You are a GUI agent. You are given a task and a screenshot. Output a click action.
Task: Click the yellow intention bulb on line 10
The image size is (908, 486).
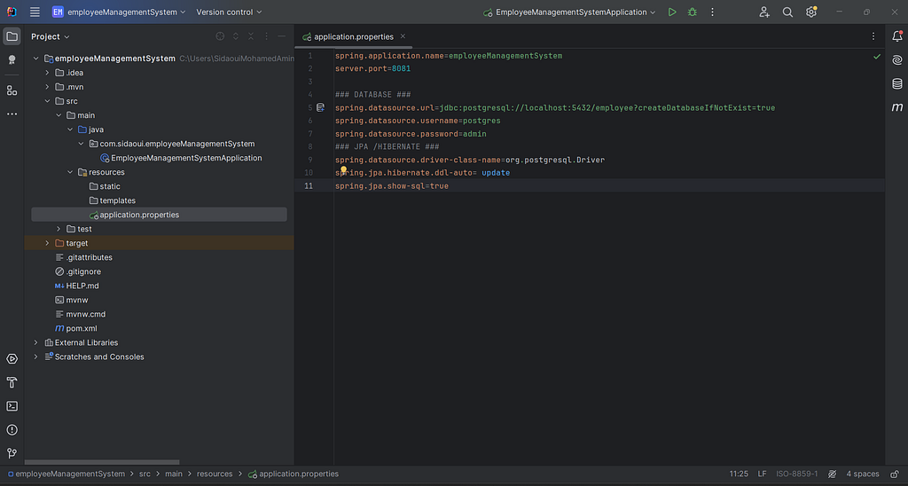pyautogui.click(x=343, y=170)
